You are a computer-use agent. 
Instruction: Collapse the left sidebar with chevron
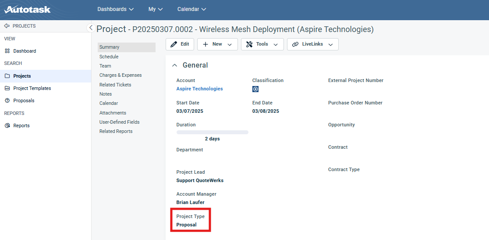tap(91, 28)
